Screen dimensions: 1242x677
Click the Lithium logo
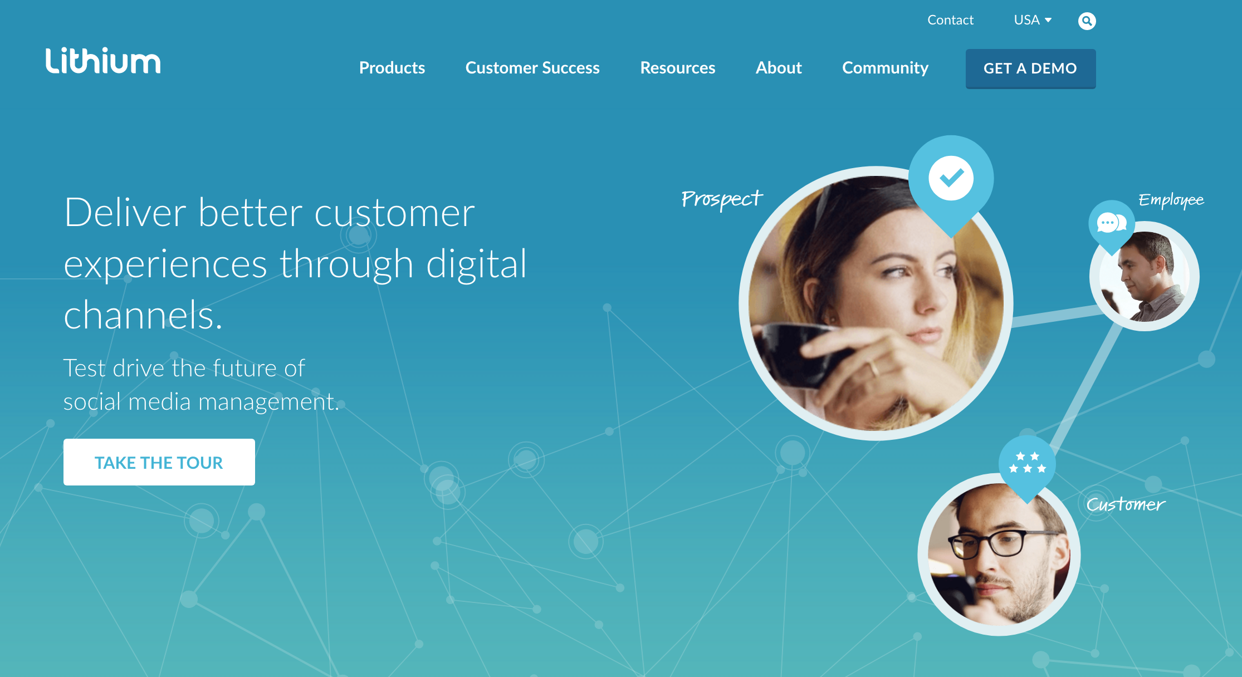point(103,61)
